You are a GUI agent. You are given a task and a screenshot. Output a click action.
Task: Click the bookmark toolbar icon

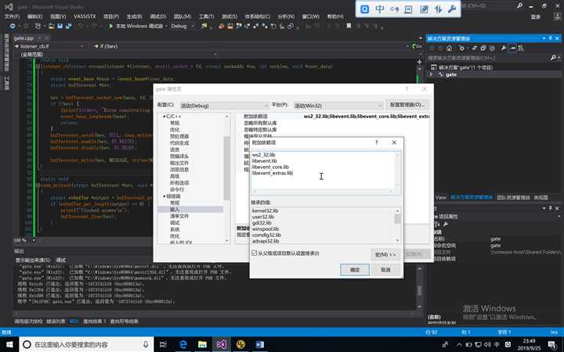[x=349, y=26]
